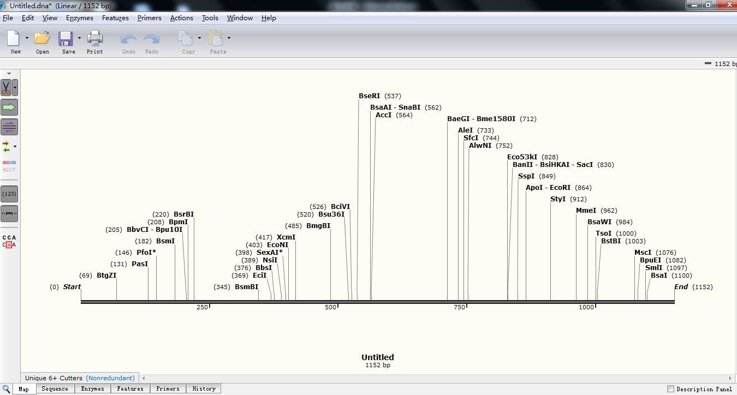Click the Open folder icon
Image resolution: width=737 pixels, height=395 pixels.
pyautogui.click(x=42, y=42)
